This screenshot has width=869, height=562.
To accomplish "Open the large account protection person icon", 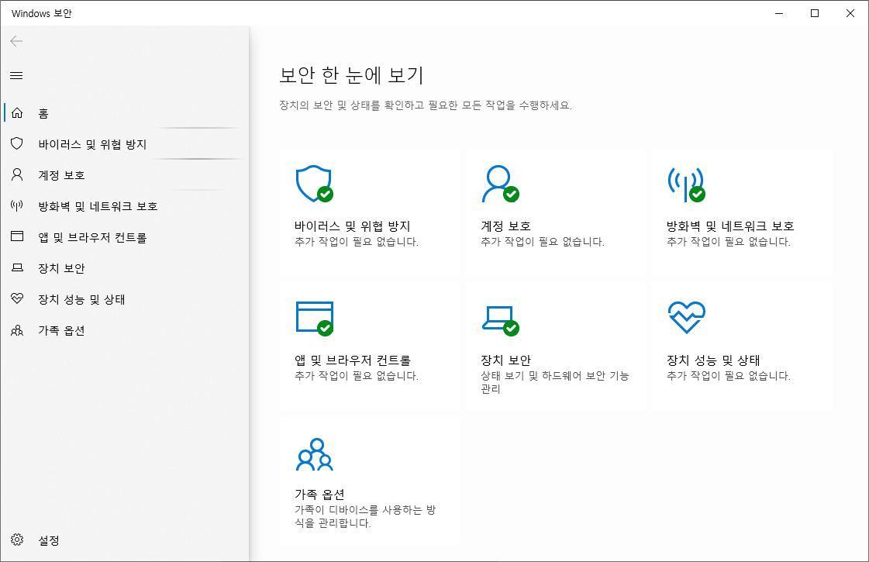I will [x=500, y=184].
